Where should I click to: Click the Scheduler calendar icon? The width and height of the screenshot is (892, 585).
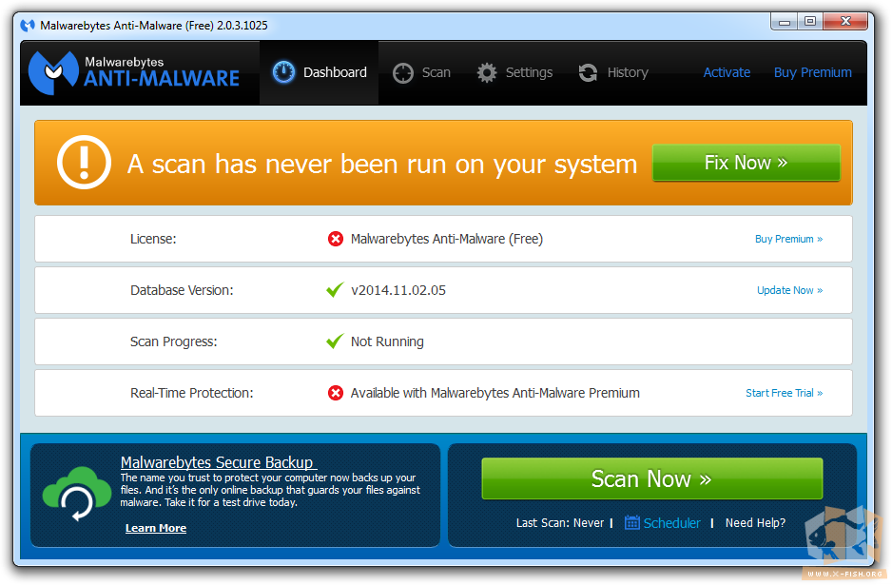(632, 522)
